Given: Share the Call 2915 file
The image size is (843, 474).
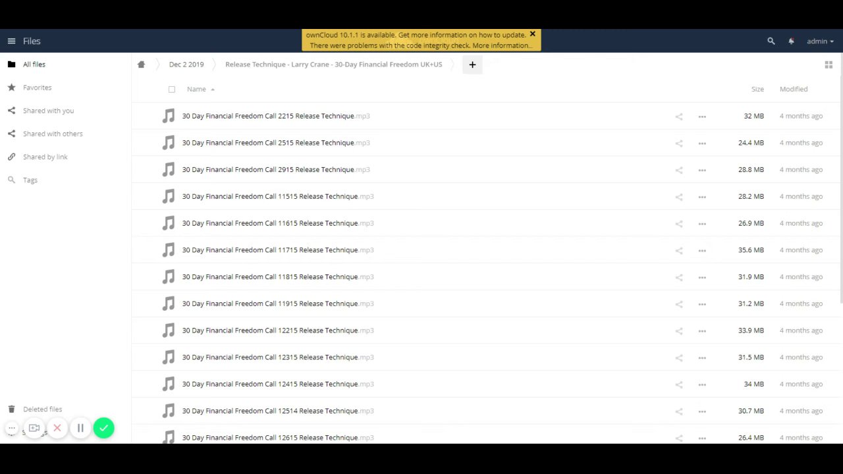Looking at the screenshot, I should pos(679,170).
